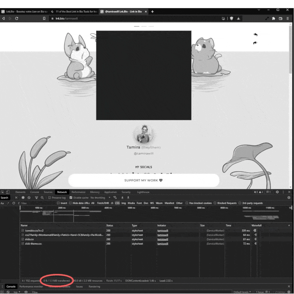
Task: Refresh the search results in the search pane
Action: click(14, 203)
